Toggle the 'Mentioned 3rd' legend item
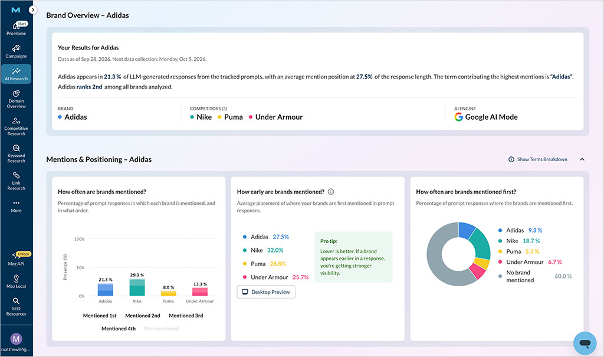This screenshot has width=604, height=357. coord(186,315)
